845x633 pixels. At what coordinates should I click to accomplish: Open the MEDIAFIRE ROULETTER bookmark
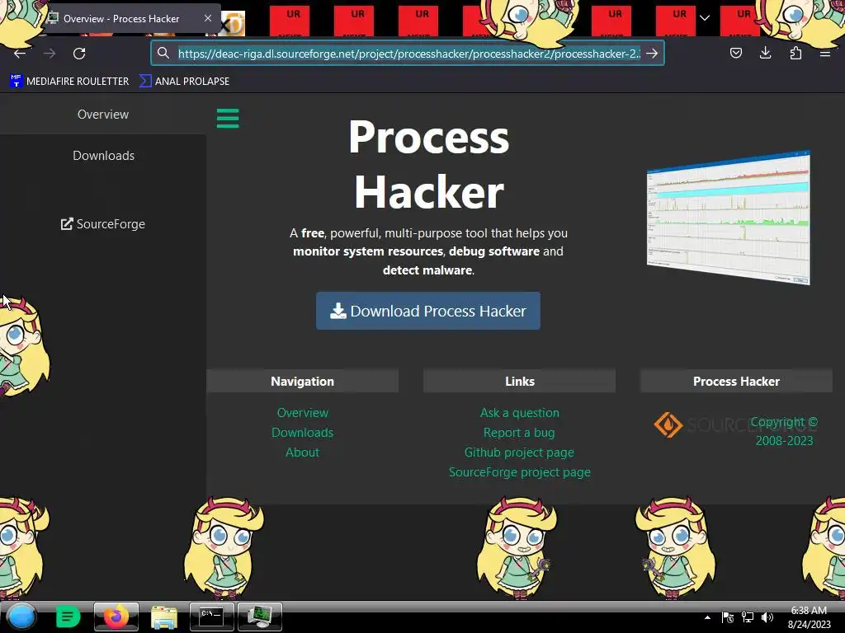point(69,82)
